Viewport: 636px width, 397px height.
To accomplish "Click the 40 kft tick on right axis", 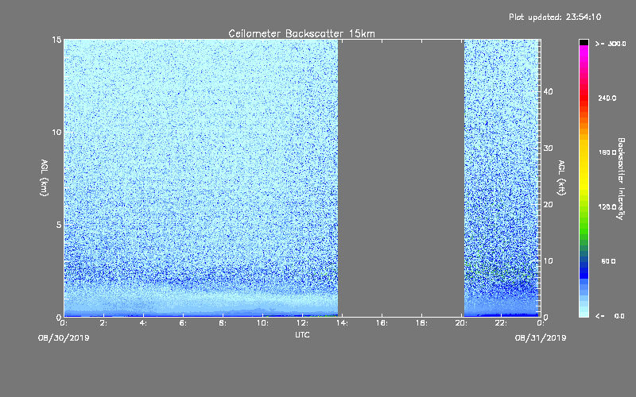I will pos(548,91).
